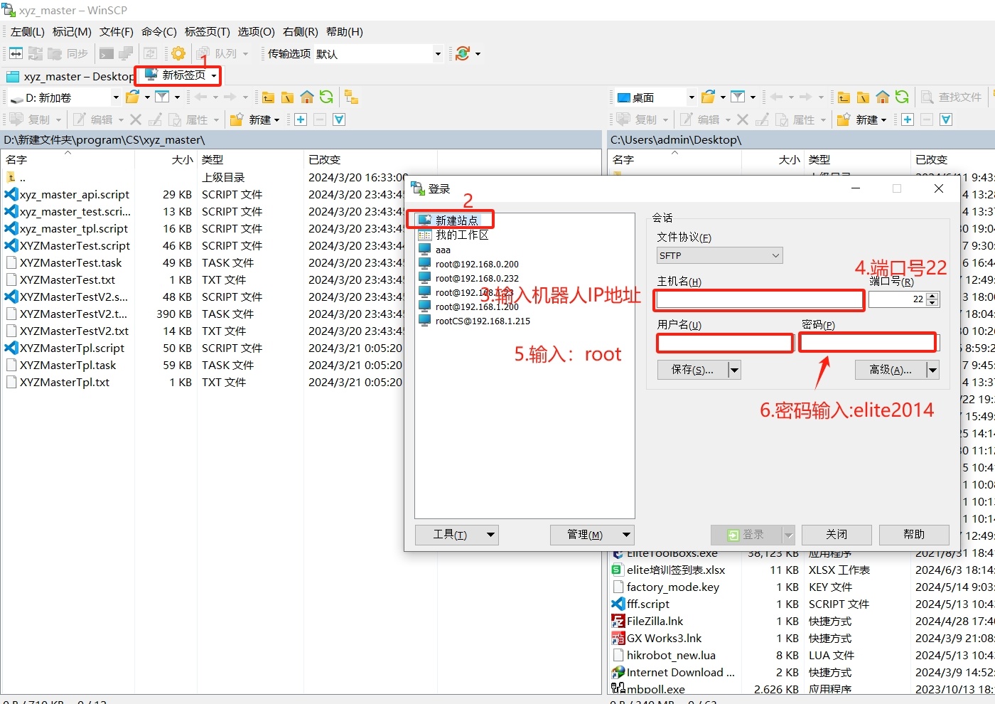Open the Options menu in menu bar
Image resolution: width=995 pixels, height=704 pixels.
pos(256,32)
